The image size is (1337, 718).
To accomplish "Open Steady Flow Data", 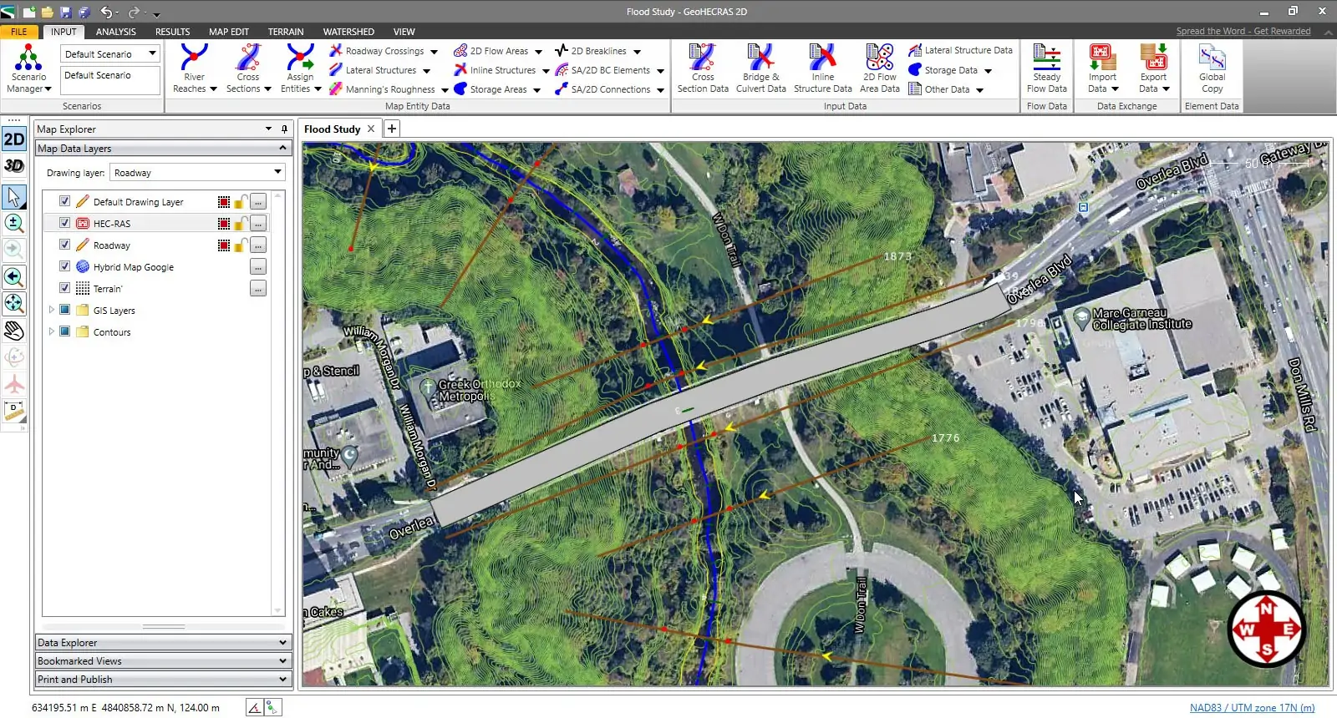I will click(x=1046, y=68).
